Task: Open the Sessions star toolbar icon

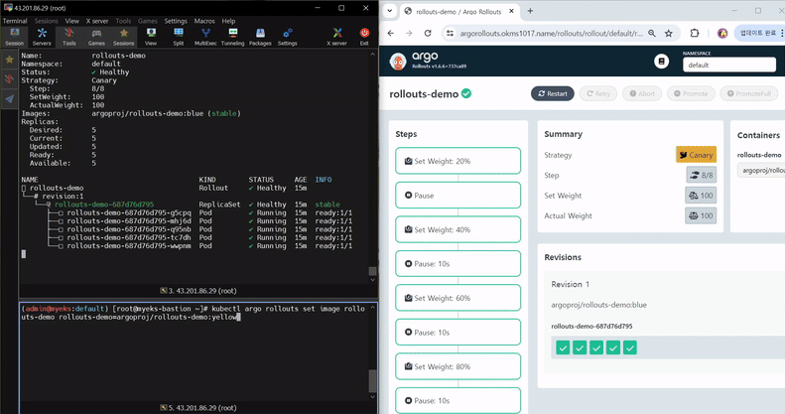Action: [x=124, y=37]
